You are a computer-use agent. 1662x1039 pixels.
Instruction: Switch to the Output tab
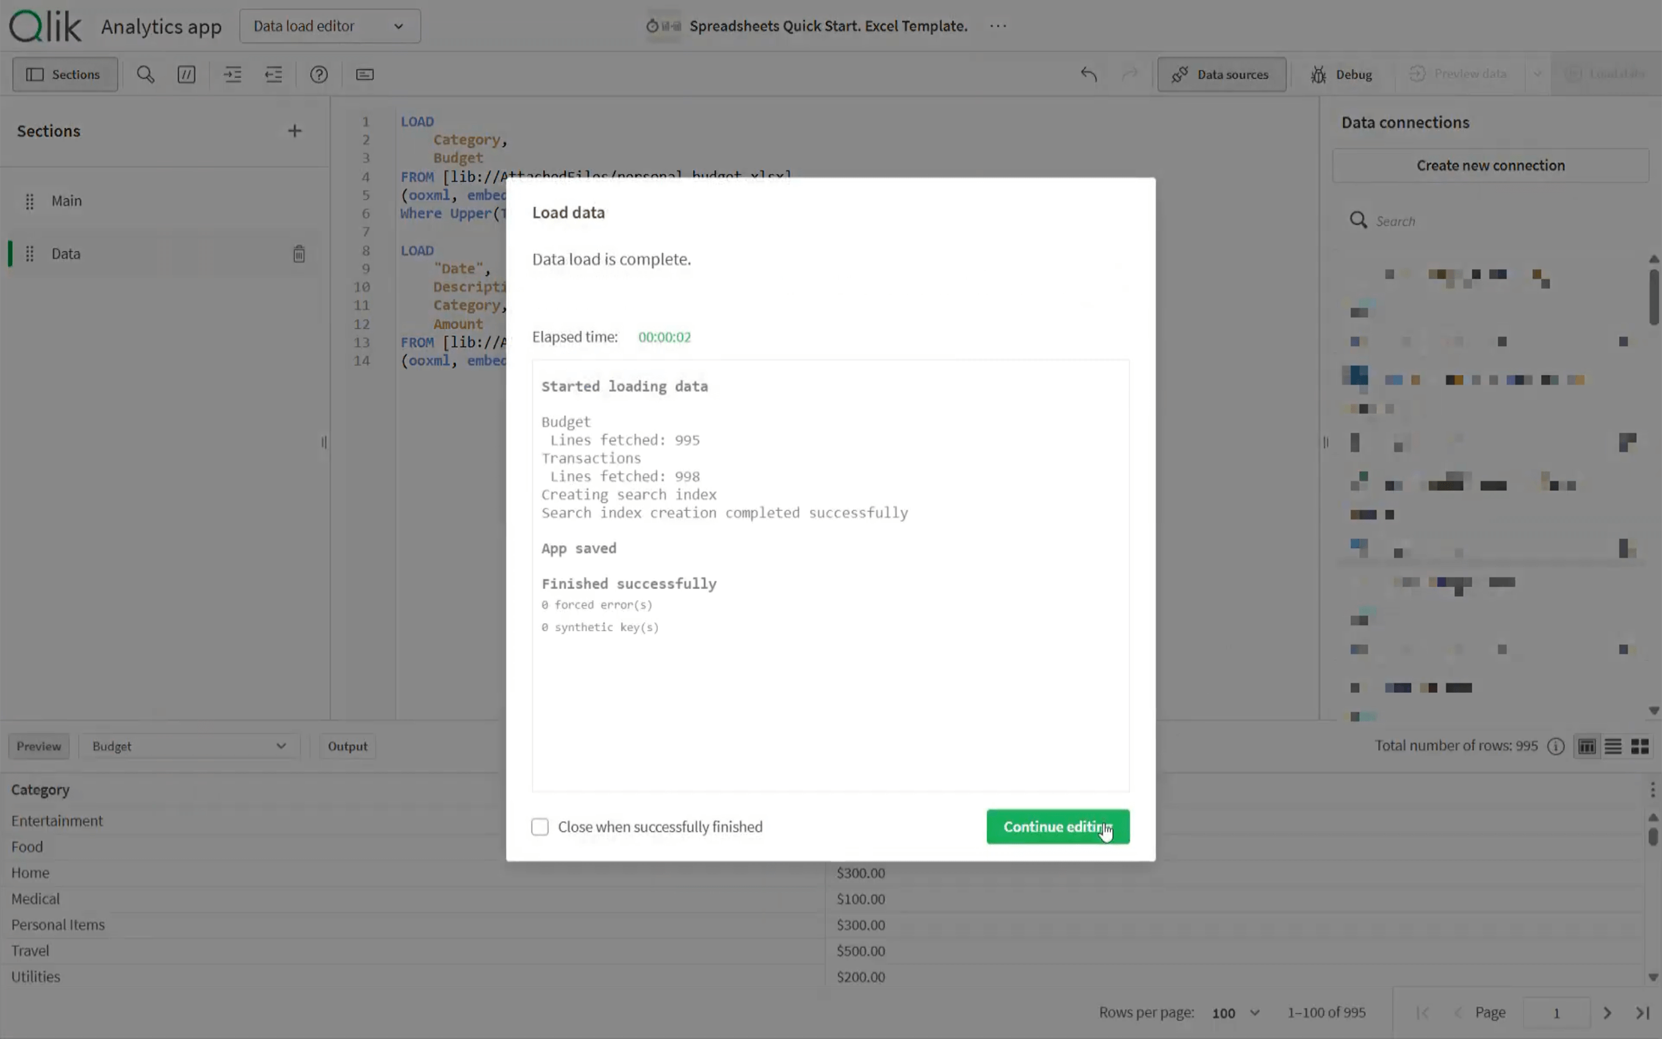(x=347, y=746)
